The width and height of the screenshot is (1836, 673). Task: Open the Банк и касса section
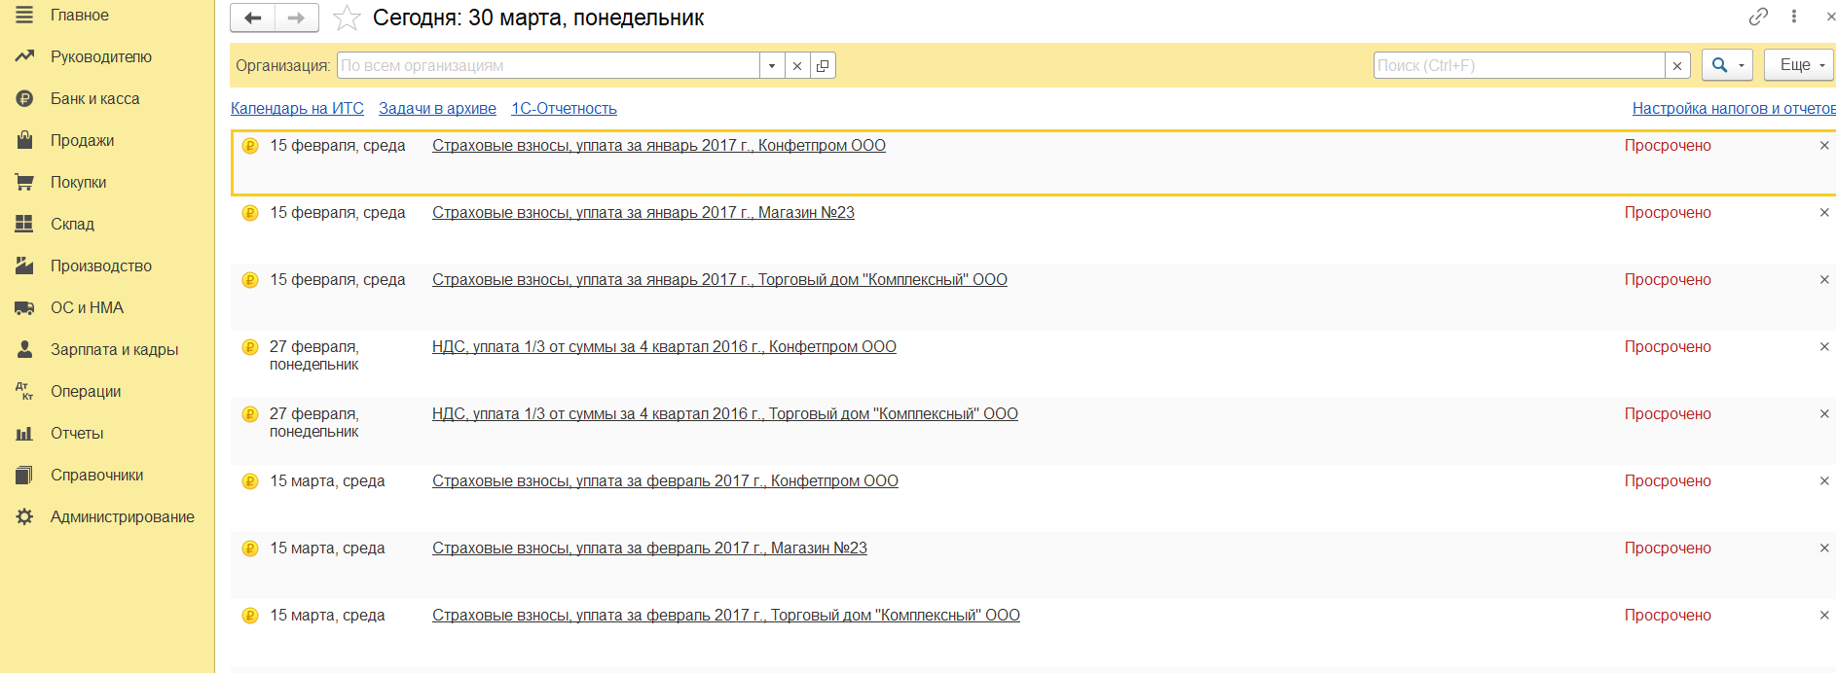[x=94, y=98]
